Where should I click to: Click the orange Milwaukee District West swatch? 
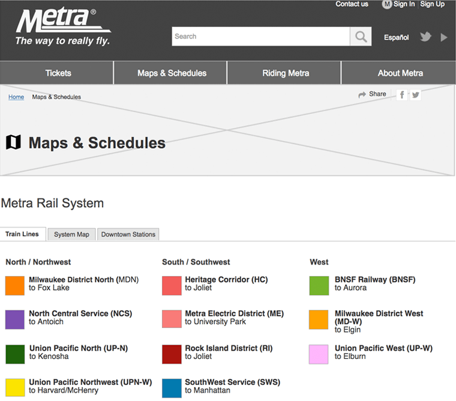pos(319,319)
